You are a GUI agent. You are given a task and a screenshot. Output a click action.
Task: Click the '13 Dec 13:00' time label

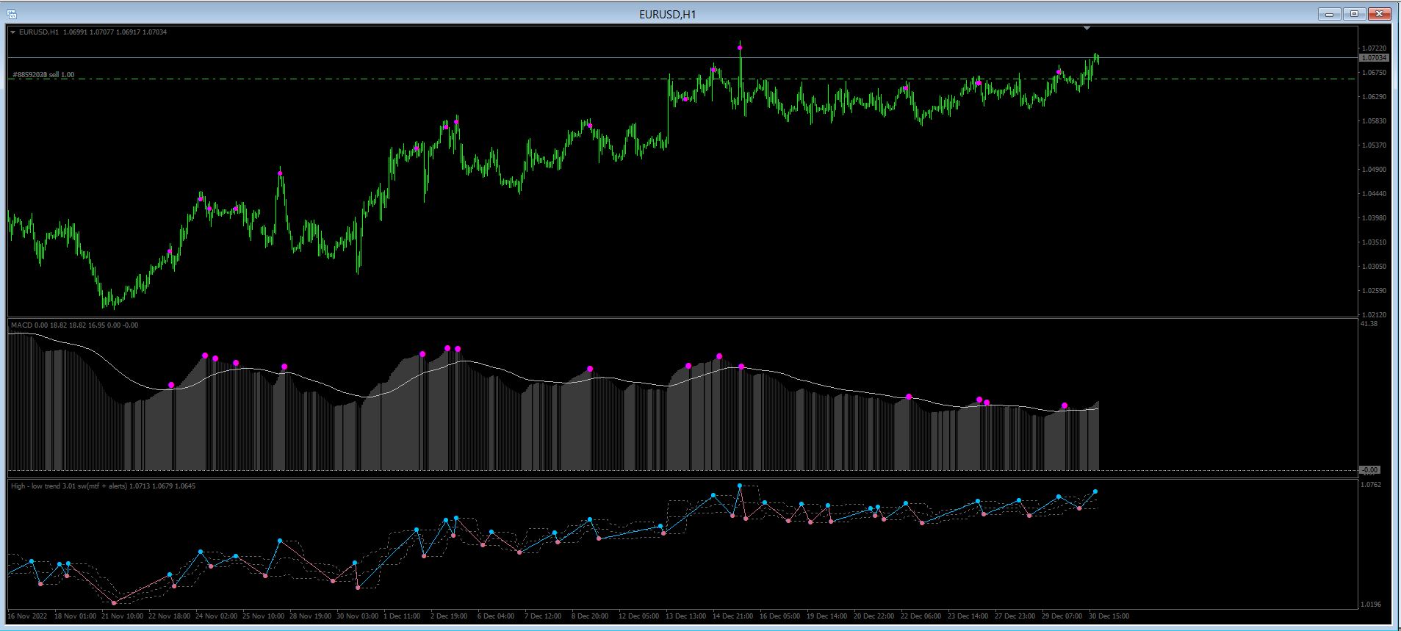687,616
